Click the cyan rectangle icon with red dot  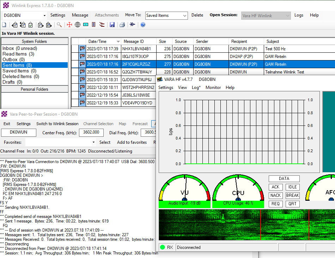[x=86, y=25]
